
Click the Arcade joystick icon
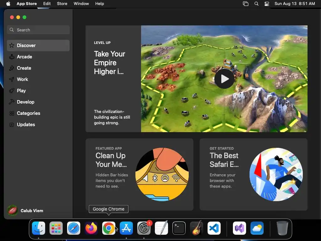[12, 57]
